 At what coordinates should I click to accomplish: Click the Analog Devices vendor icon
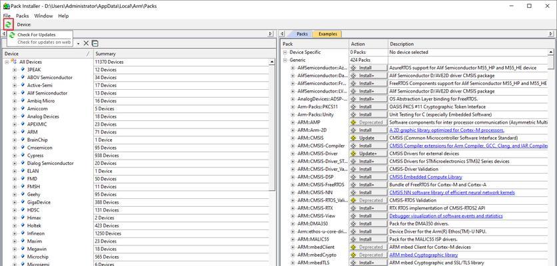pos(23,116)
